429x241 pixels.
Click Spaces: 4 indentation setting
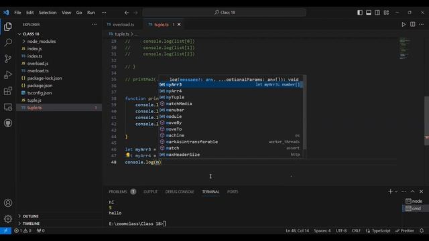(322, 230)
